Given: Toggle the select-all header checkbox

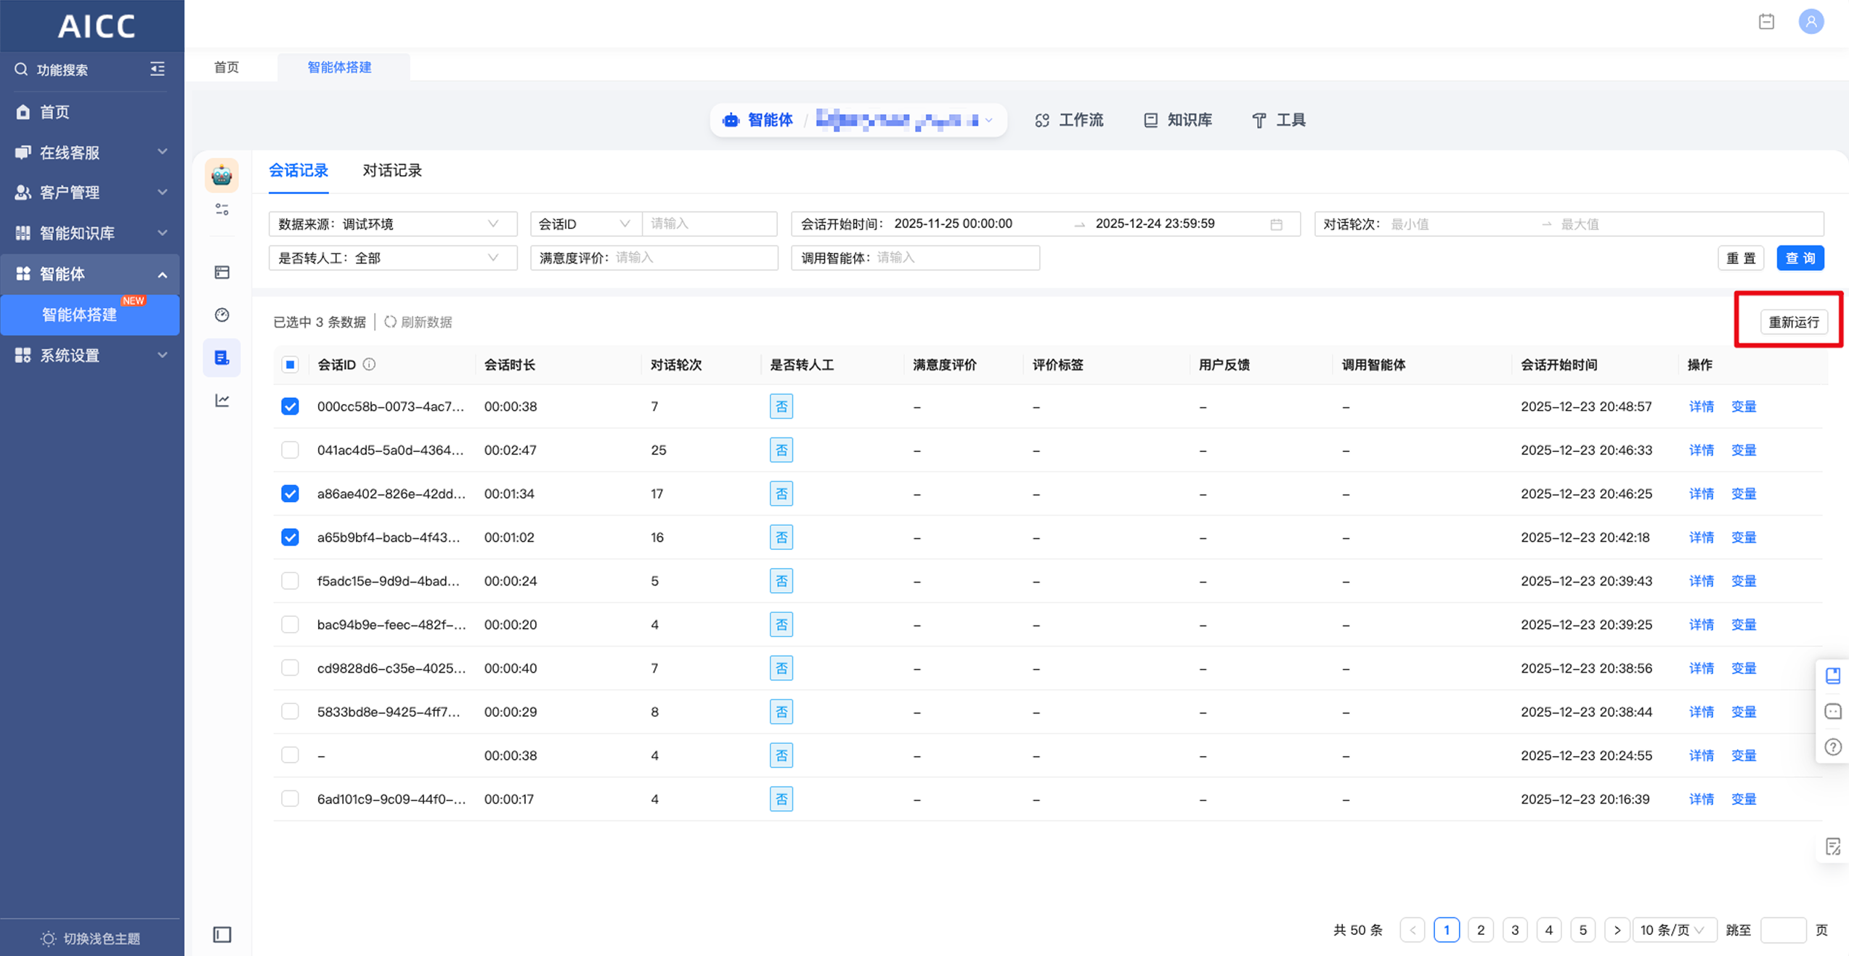Looking at the screenshot, I should 290,365.
